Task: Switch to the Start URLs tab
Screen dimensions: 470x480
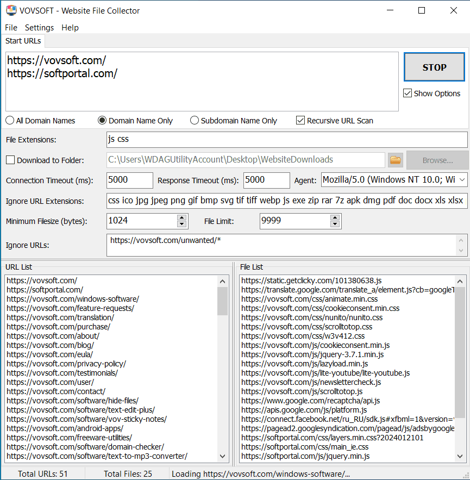Action: 23,41
